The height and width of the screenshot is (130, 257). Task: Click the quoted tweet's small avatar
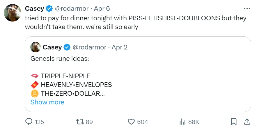coord(35,47)
